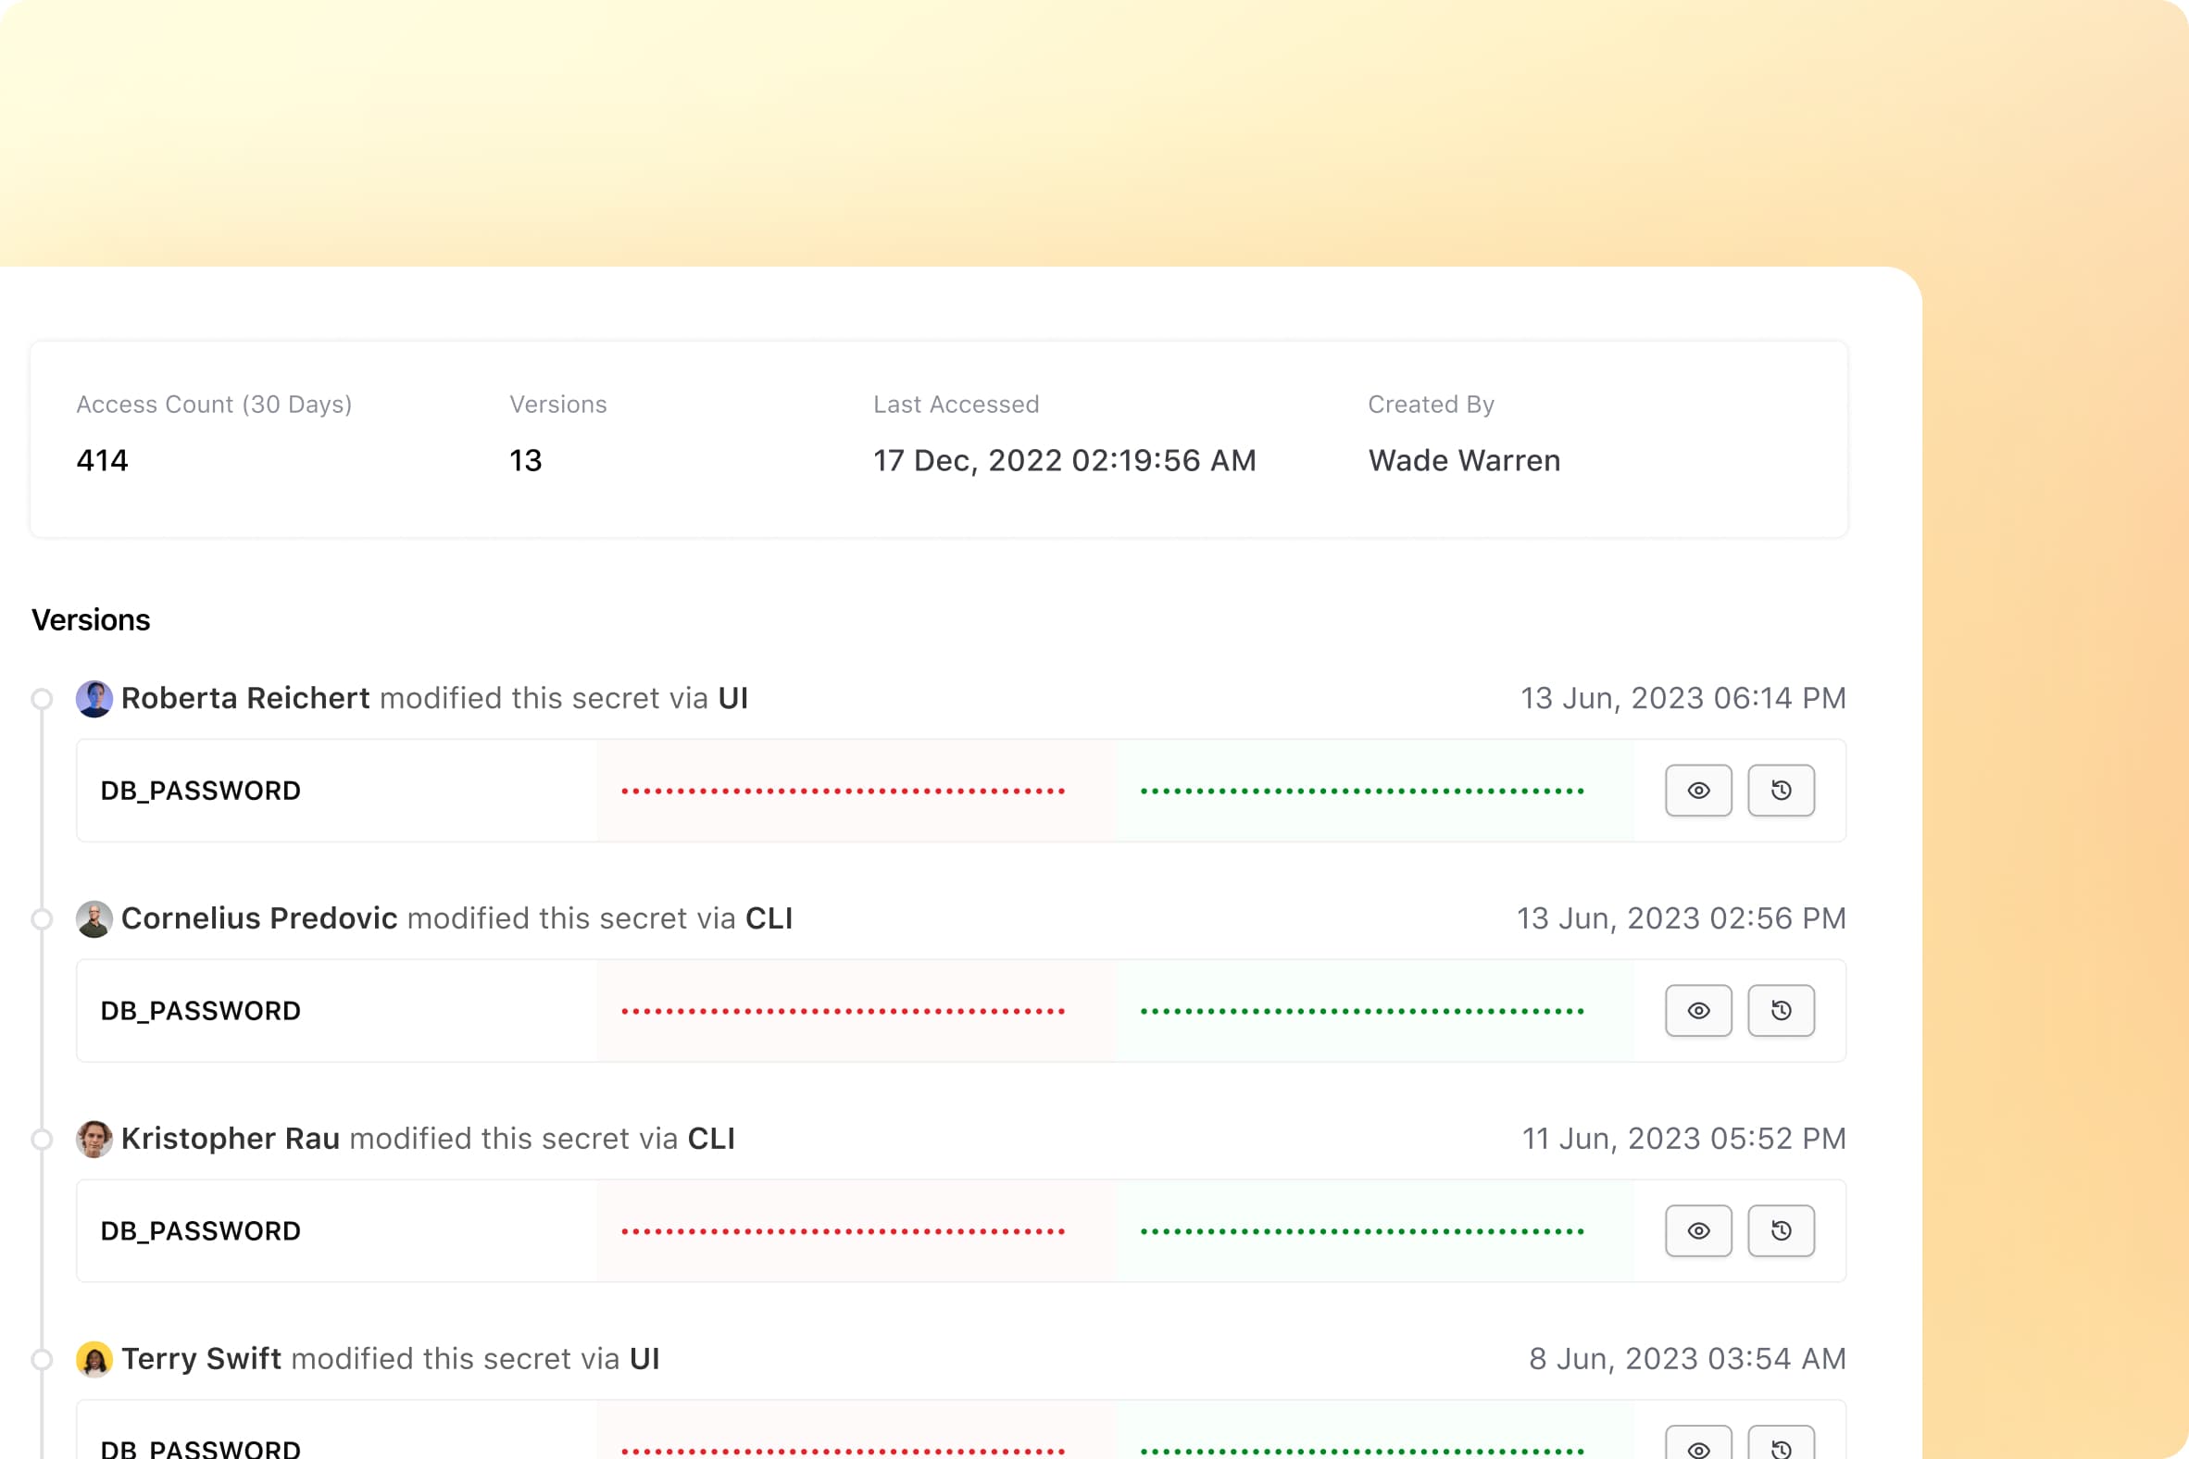Click timeline dot next to Kristopher Rau

[42, 1139]
